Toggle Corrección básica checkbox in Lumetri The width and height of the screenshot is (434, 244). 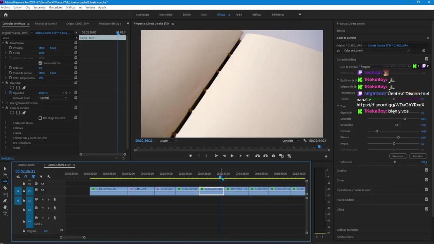point(427,59)
